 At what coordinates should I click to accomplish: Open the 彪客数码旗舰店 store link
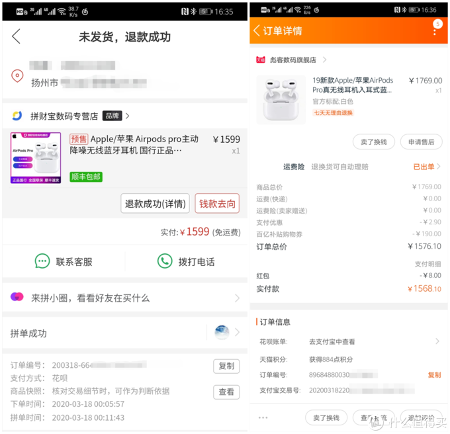pos(292,60)
